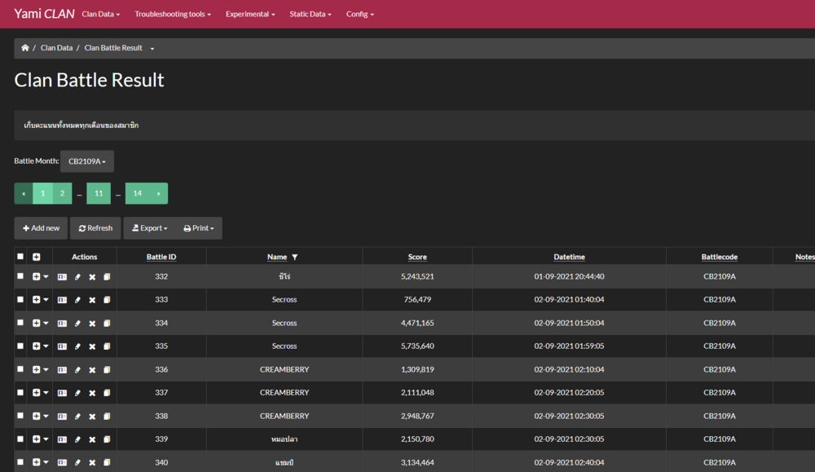
Task: Open the Troubleshooting tools menu
Action: pyautogui.click(x=172, y=14)
